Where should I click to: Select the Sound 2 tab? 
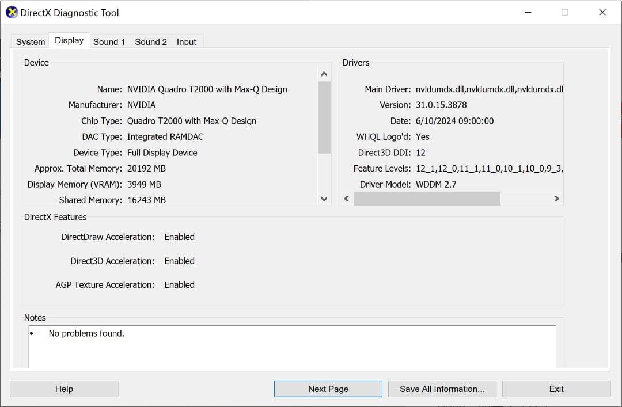coord(150,41)
